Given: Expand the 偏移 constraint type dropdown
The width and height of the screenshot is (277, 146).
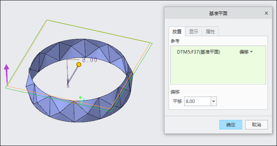Looking at the screenshot, I should pyautogui.click(x=246, y=52).
